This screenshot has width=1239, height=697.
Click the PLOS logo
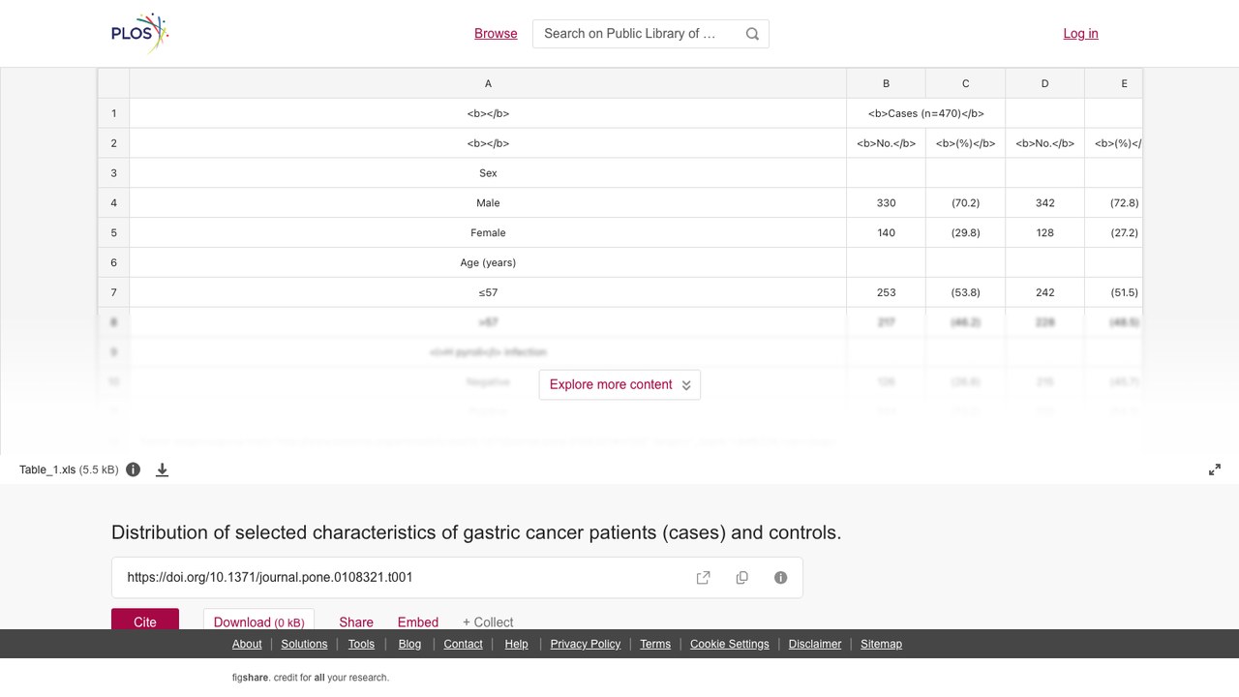coord(140,33)
